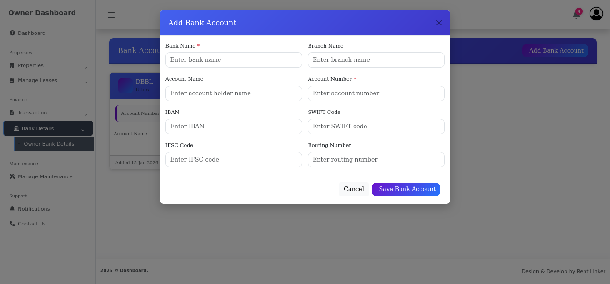Viewport: 610px width, 284px height.
Task: Select the Dashboard globe icon
Action: (12, 33)
